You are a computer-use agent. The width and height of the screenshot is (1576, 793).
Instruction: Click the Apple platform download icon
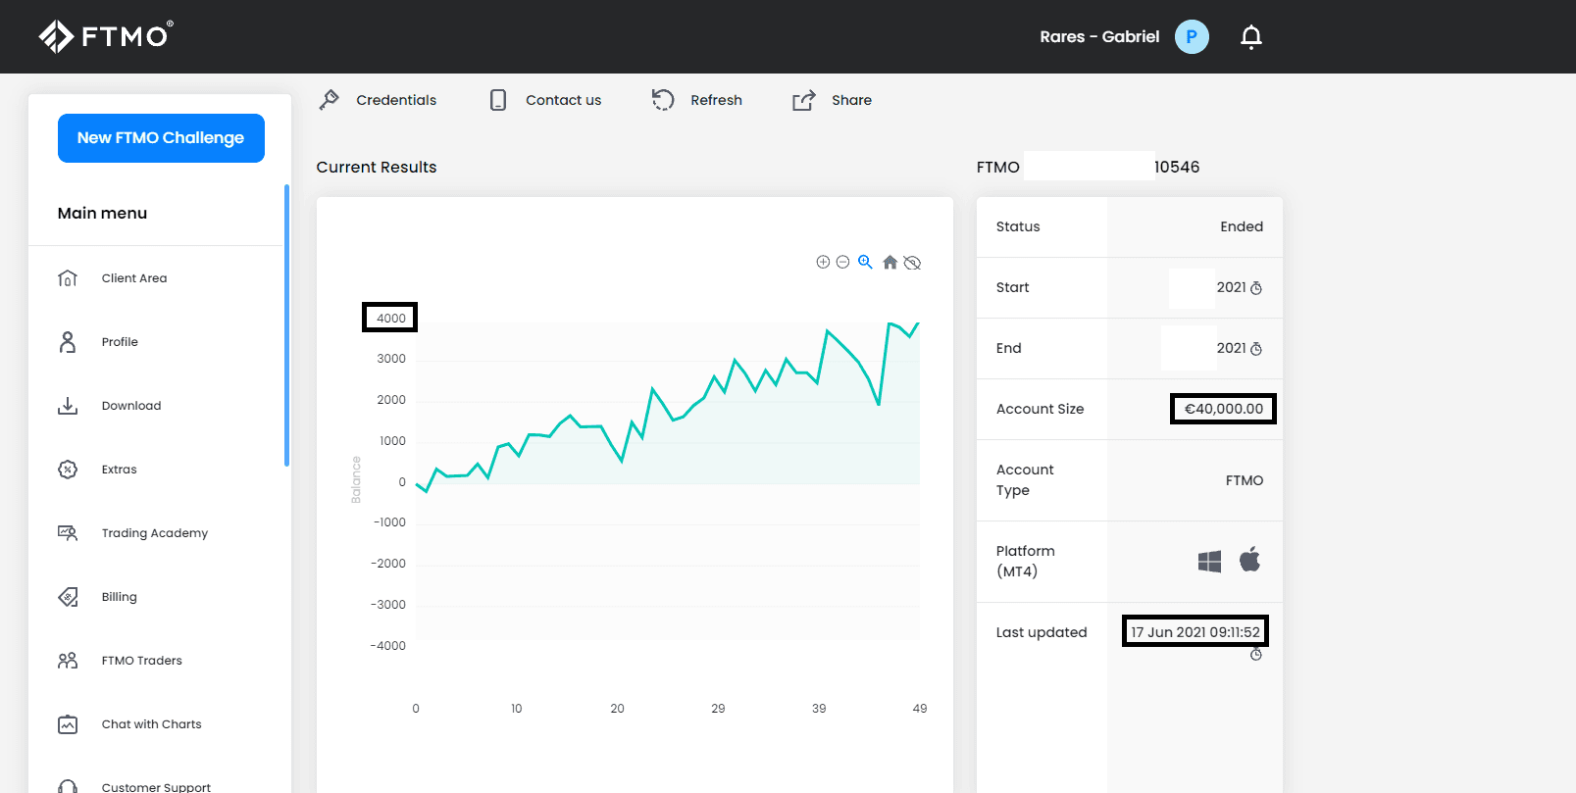click(x=1249, y=560)
